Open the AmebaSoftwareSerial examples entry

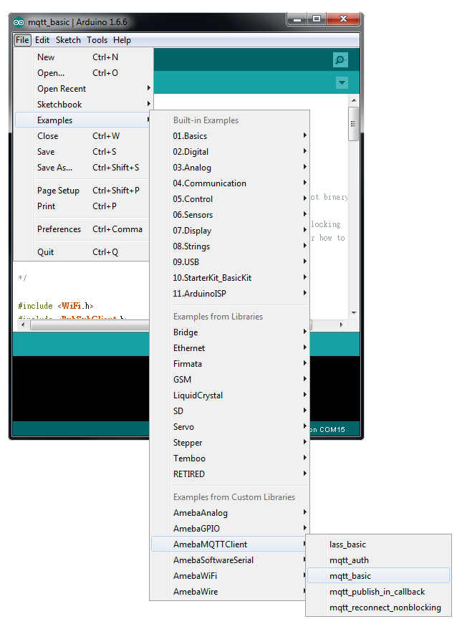point(230,560)
